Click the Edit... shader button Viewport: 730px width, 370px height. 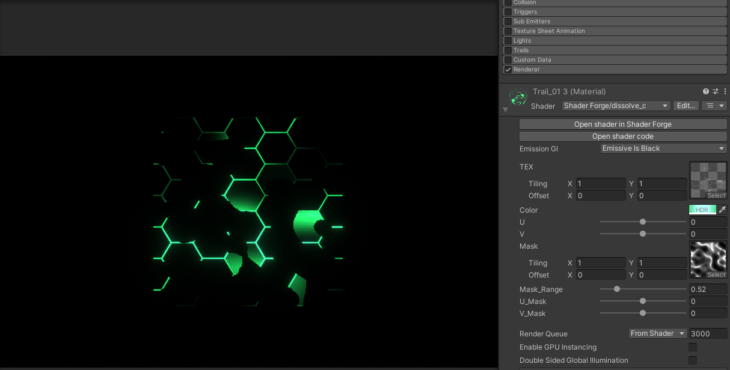[686, 106]
